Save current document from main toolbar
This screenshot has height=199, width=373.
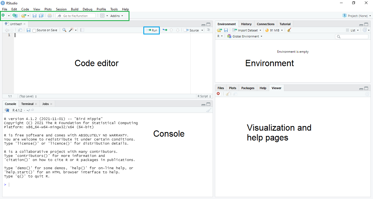(x=34, y=16)
